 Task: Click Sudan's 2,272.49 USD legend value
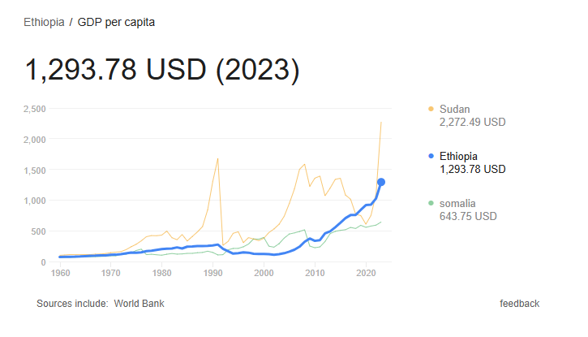pyautogui.click(x=472, y=123)
